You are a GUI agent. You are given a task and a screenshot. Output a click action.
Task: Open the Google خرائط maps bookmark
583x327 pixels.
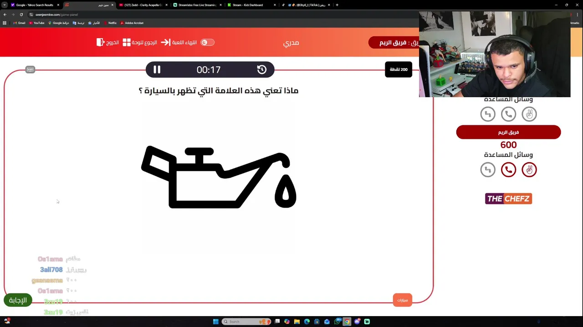point(59,23)
